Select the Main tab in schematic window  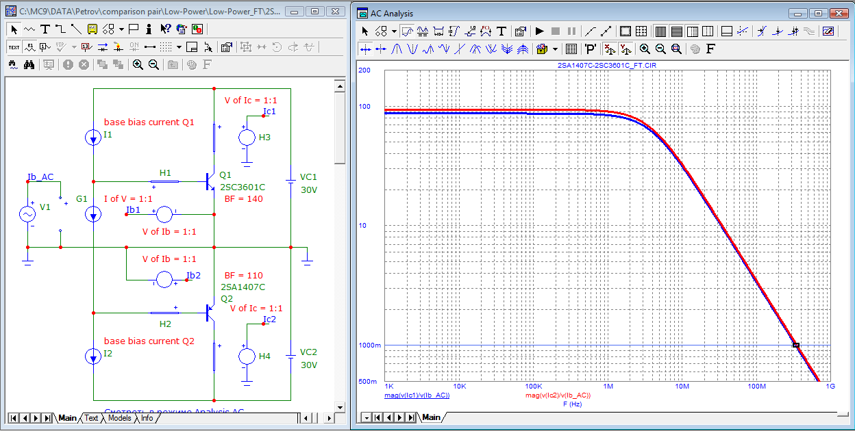(67, 418)
